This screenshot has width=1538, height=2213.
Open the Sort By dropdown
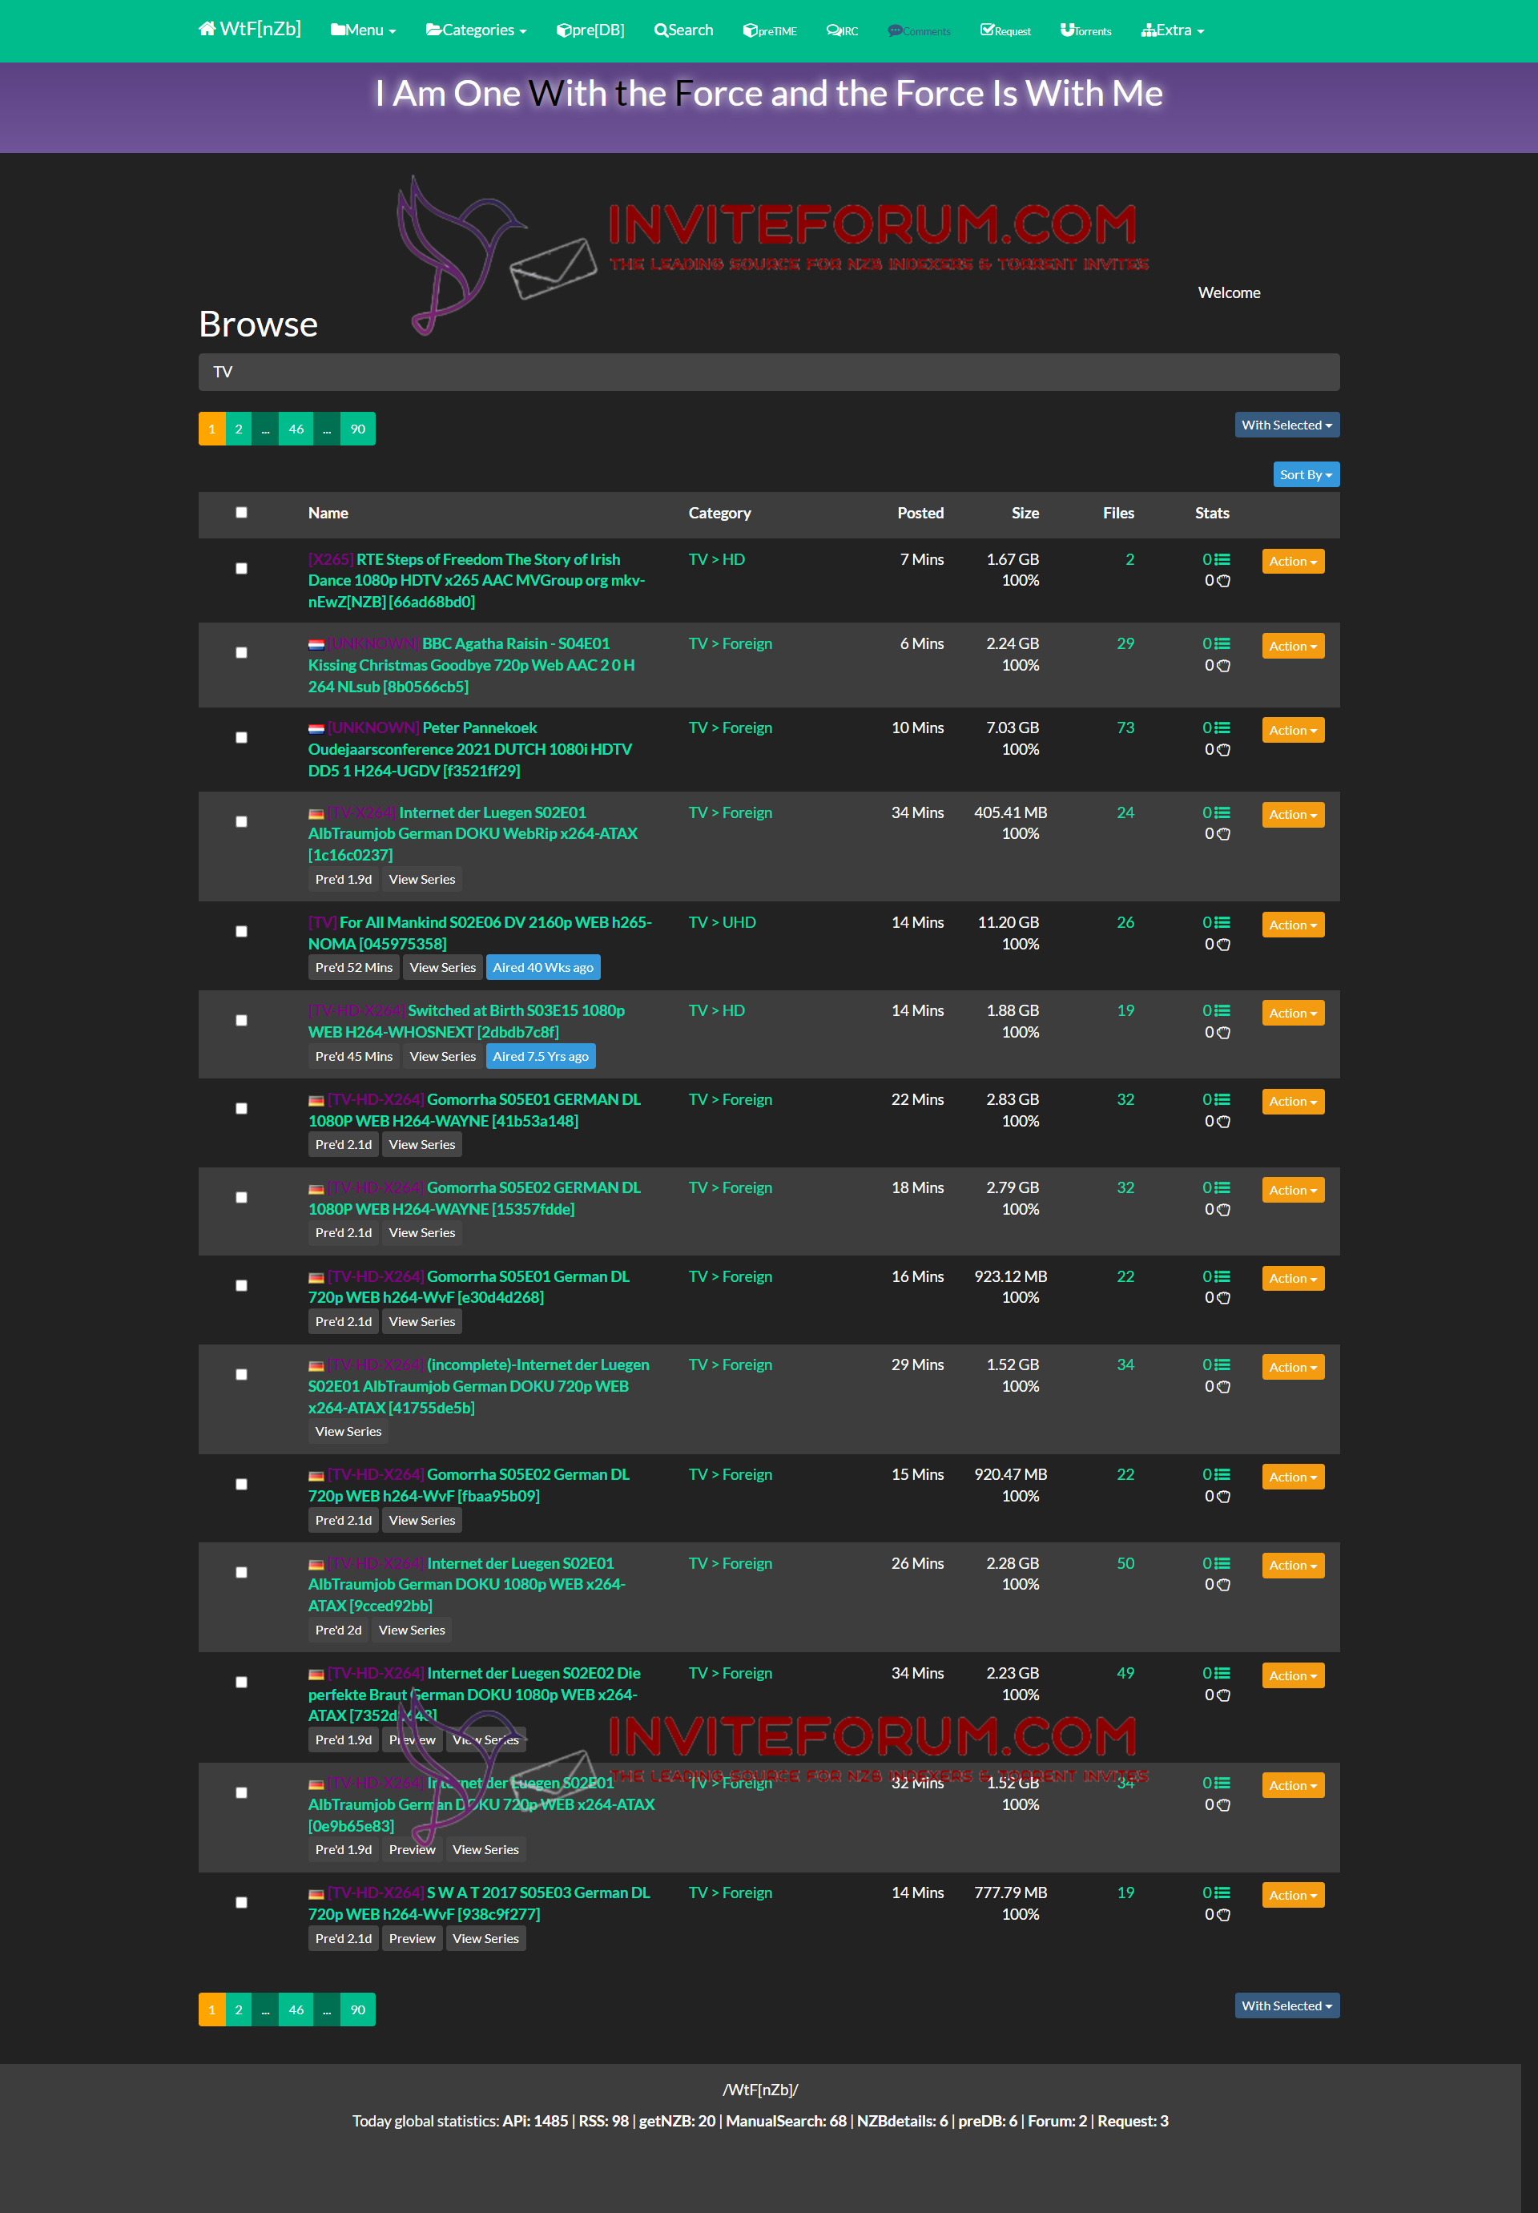tap(1306, 474)
